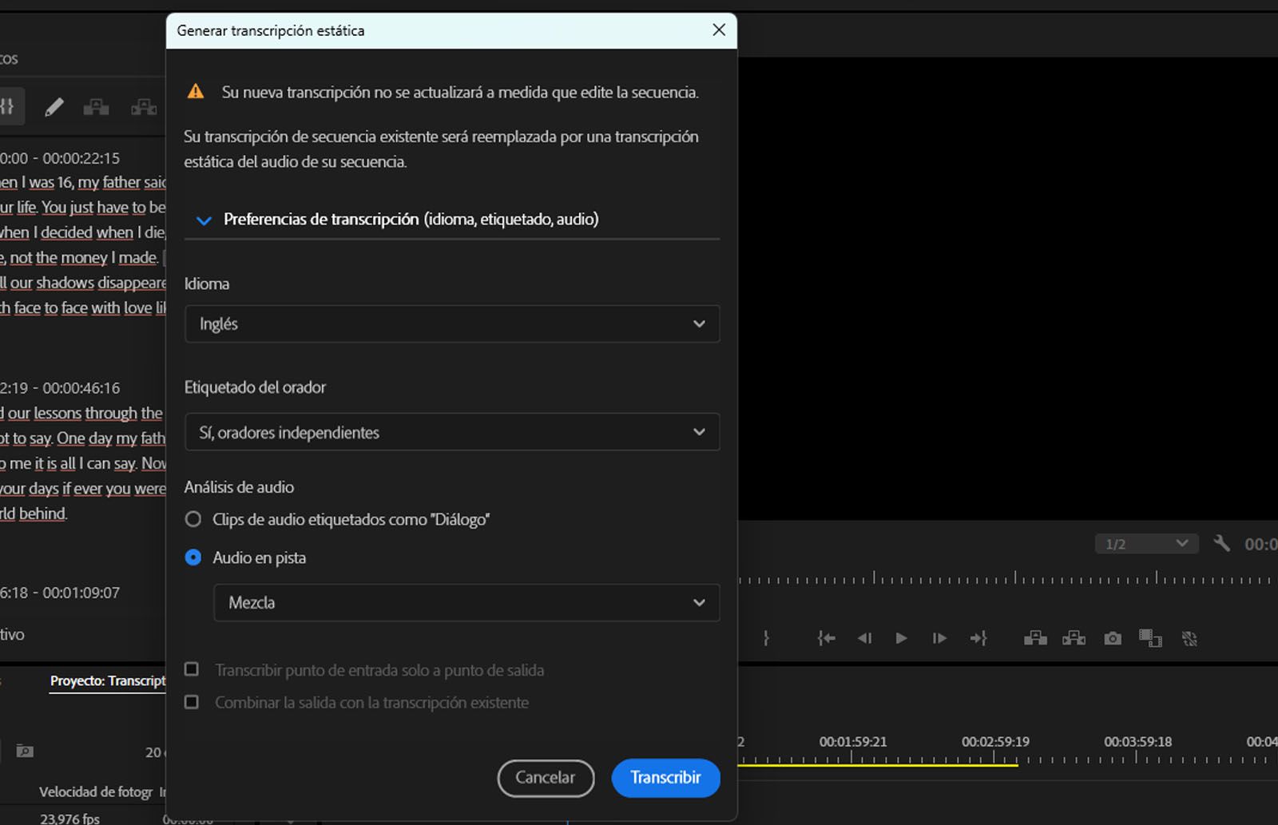Click the add caption segment icon
Viewport: 1278px width, 825px height.
[96, 105]
